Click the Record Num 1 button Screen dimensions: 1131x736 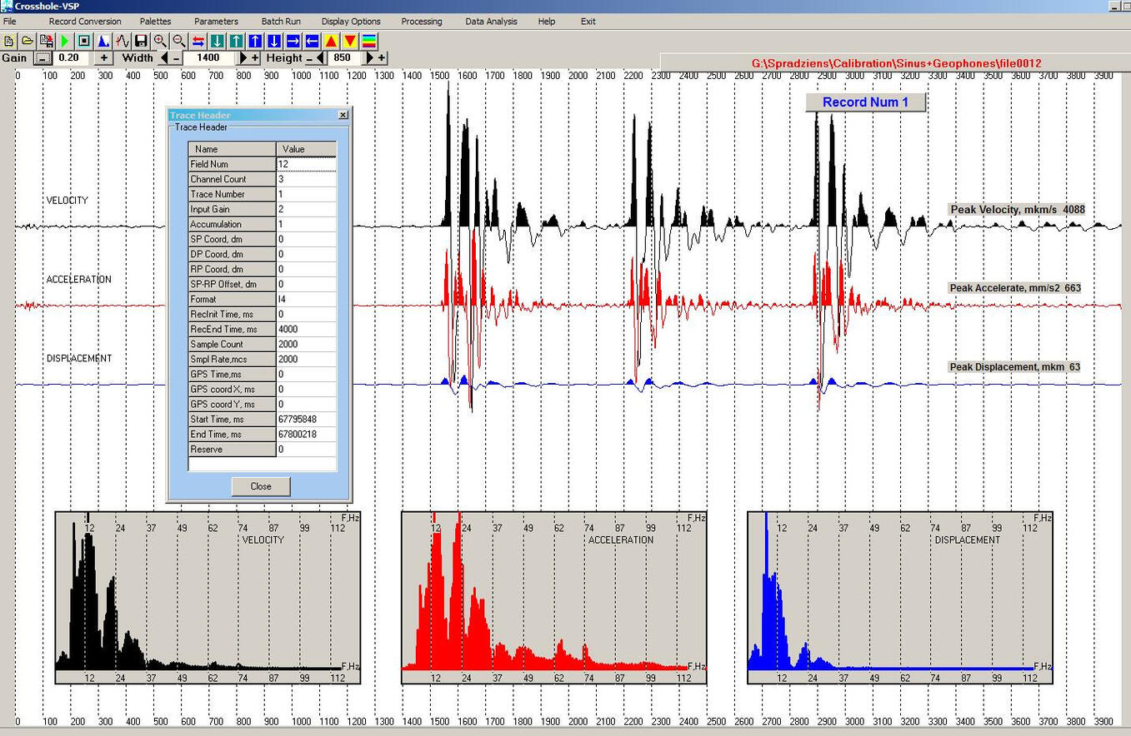click(x=865, y=102)
